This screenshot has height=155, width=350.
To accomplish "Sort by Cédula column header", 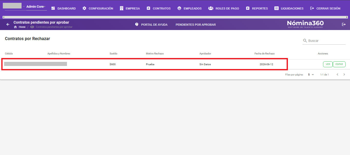I will (x=9, y=54).
